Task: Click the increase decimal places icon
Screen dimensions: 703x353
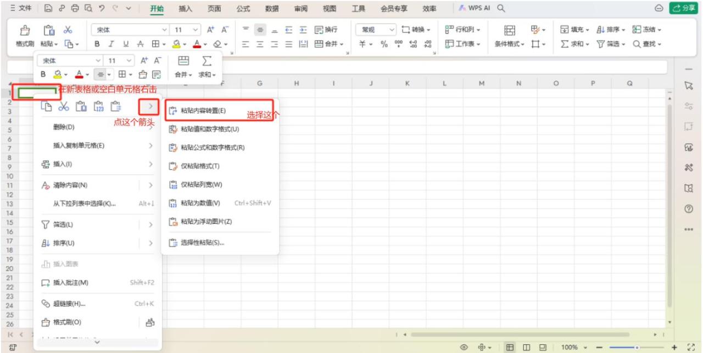Action: [412, 44]
